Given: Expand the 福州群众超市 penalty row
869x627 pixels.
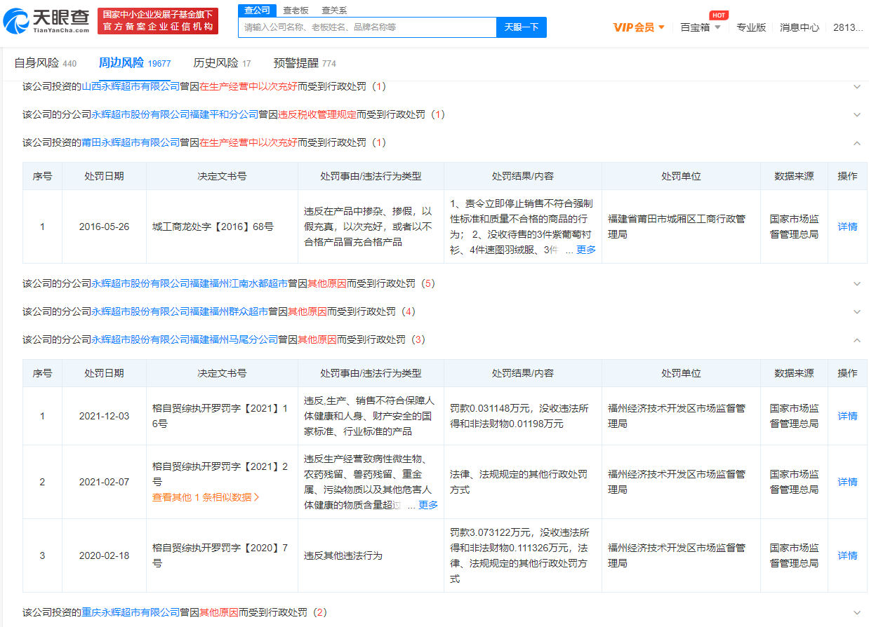Looking at the screenshot, I should click(856, 312).
